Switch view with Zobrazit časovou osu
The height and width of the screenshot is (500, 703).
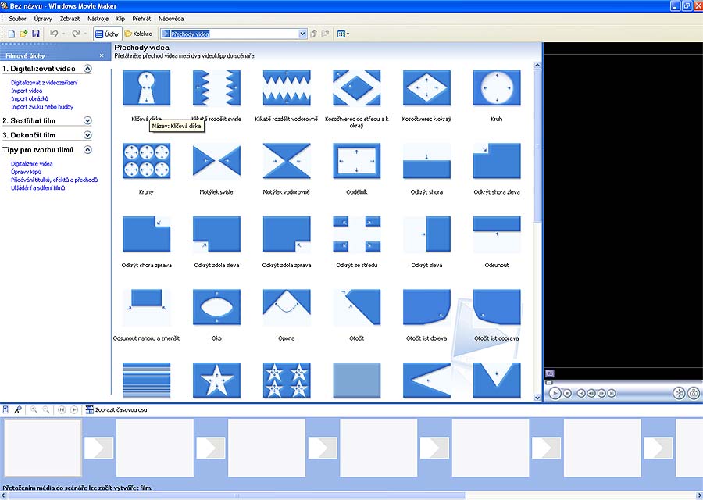(116, 409)
